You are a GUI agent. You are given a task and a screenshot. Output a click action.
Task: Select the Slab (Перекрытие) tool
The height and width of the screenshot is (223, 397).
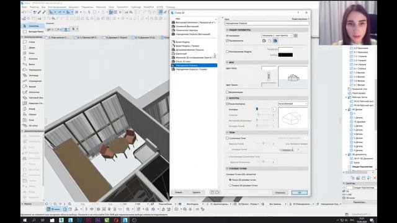pos(32,70)
